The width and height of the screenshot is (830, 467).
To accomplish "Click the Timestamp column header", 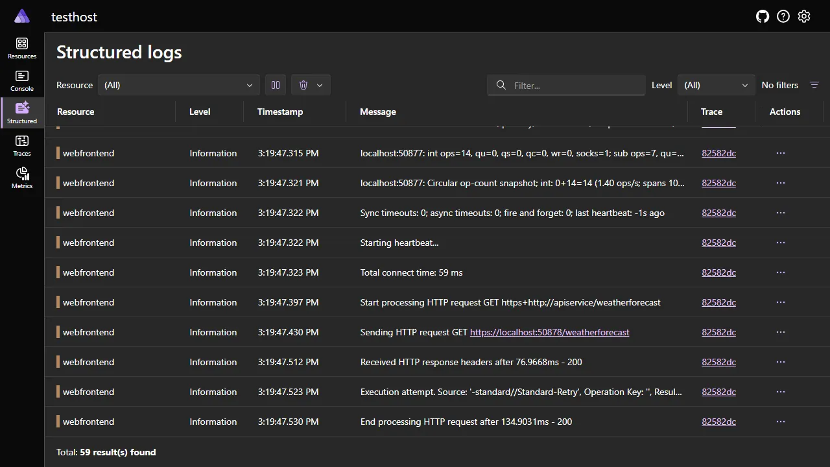I will tap(280, 112).
